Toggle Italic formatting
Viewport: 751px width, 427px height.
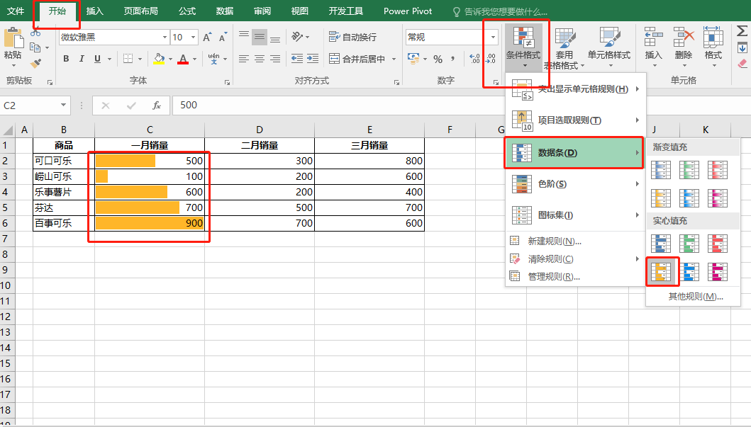click(82, 59)
